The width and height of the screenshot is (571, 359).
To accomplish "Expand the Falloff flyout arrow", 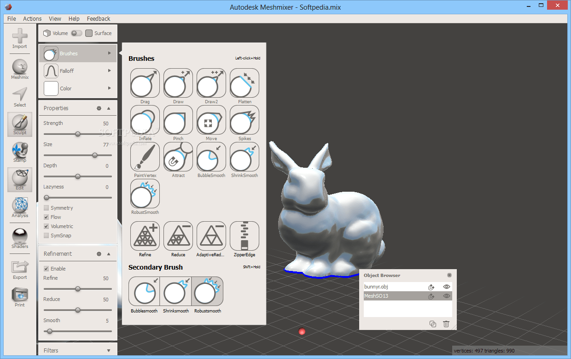I will click(110, 71).
